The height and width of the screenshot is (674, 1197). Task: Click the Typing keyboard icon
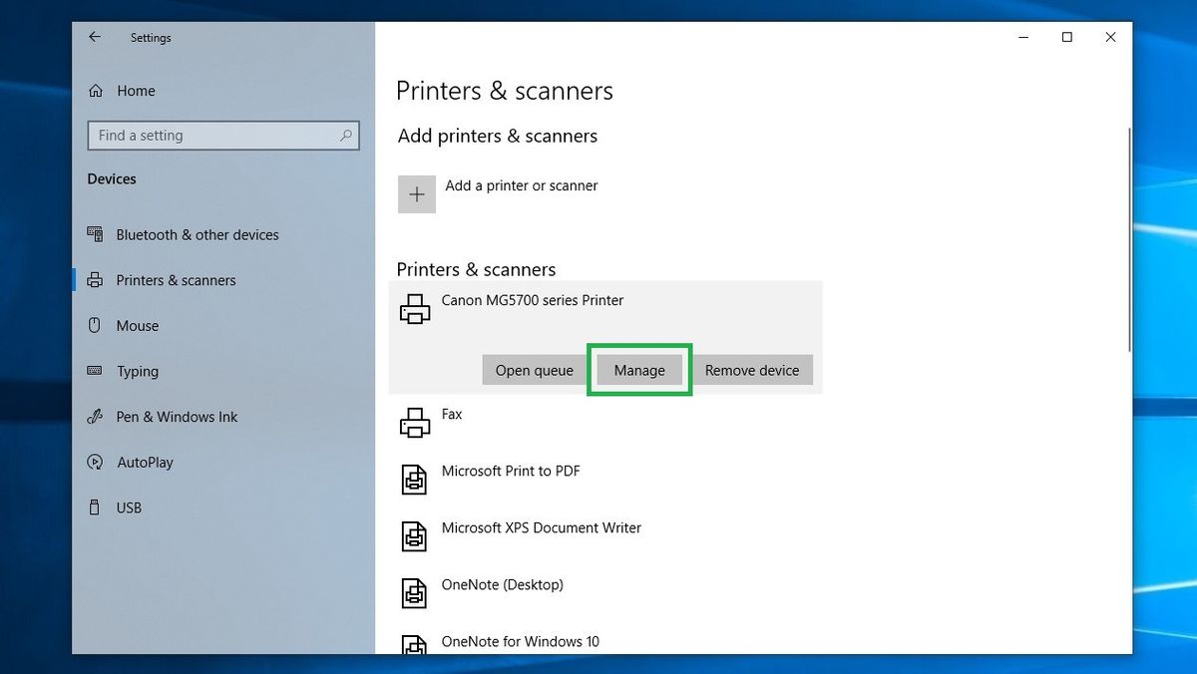coord(95,371)
